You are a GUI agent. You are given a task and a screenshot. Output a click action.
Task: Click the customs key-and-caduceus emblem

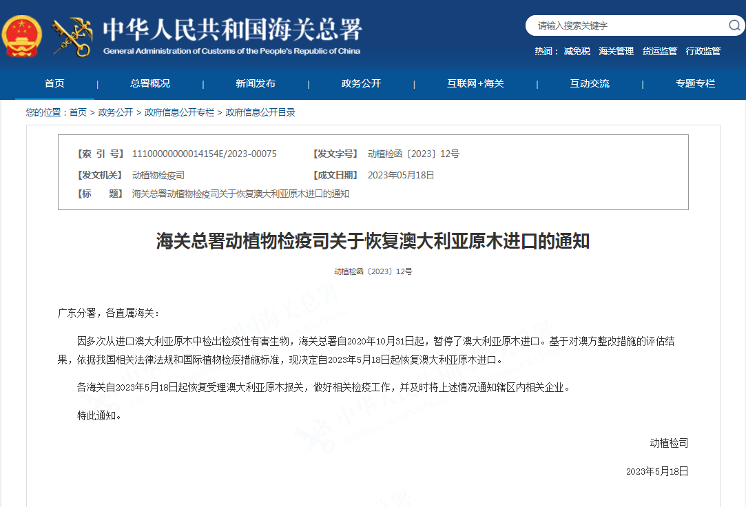72,36
